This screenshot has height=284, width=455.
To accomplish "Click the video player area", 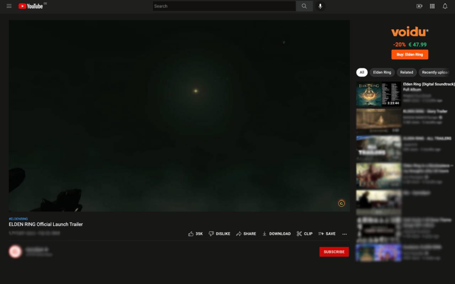I will coord(179,116).
